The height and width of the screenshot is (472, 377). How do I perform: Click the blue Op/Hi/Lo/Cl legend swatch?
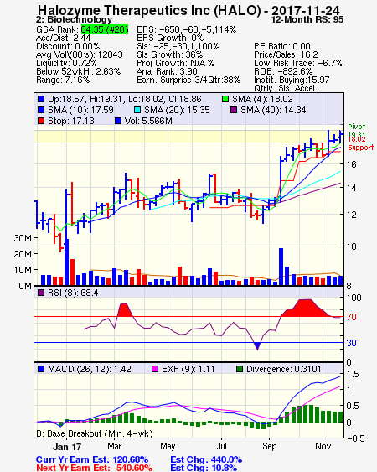click(x=41, y=99)
